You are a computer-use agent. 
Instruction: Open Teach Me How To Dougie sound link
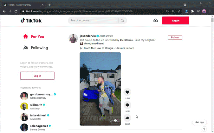[109, 48]
